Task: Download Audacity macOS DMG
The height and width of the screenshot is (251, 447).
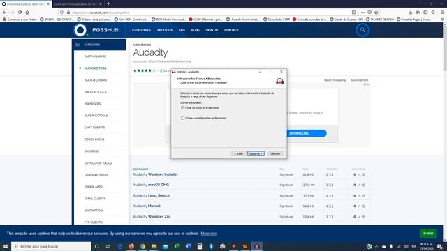Action: tap(151, 185)
